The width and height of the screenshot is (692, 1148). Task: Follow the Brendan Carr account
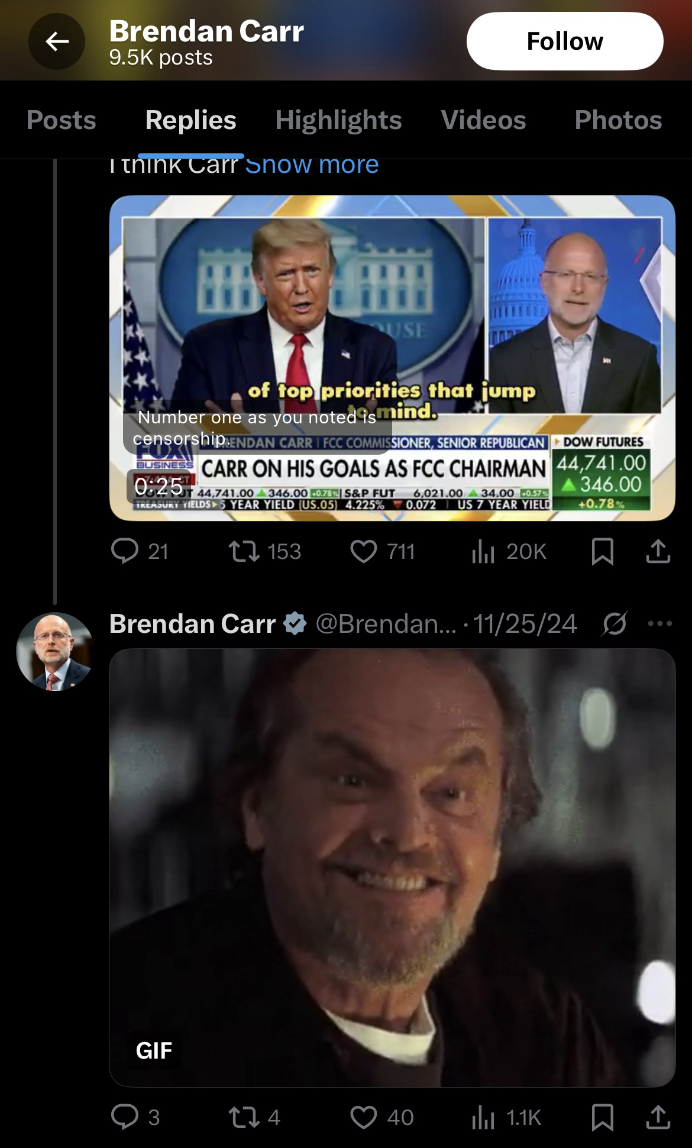pos(564,41)
